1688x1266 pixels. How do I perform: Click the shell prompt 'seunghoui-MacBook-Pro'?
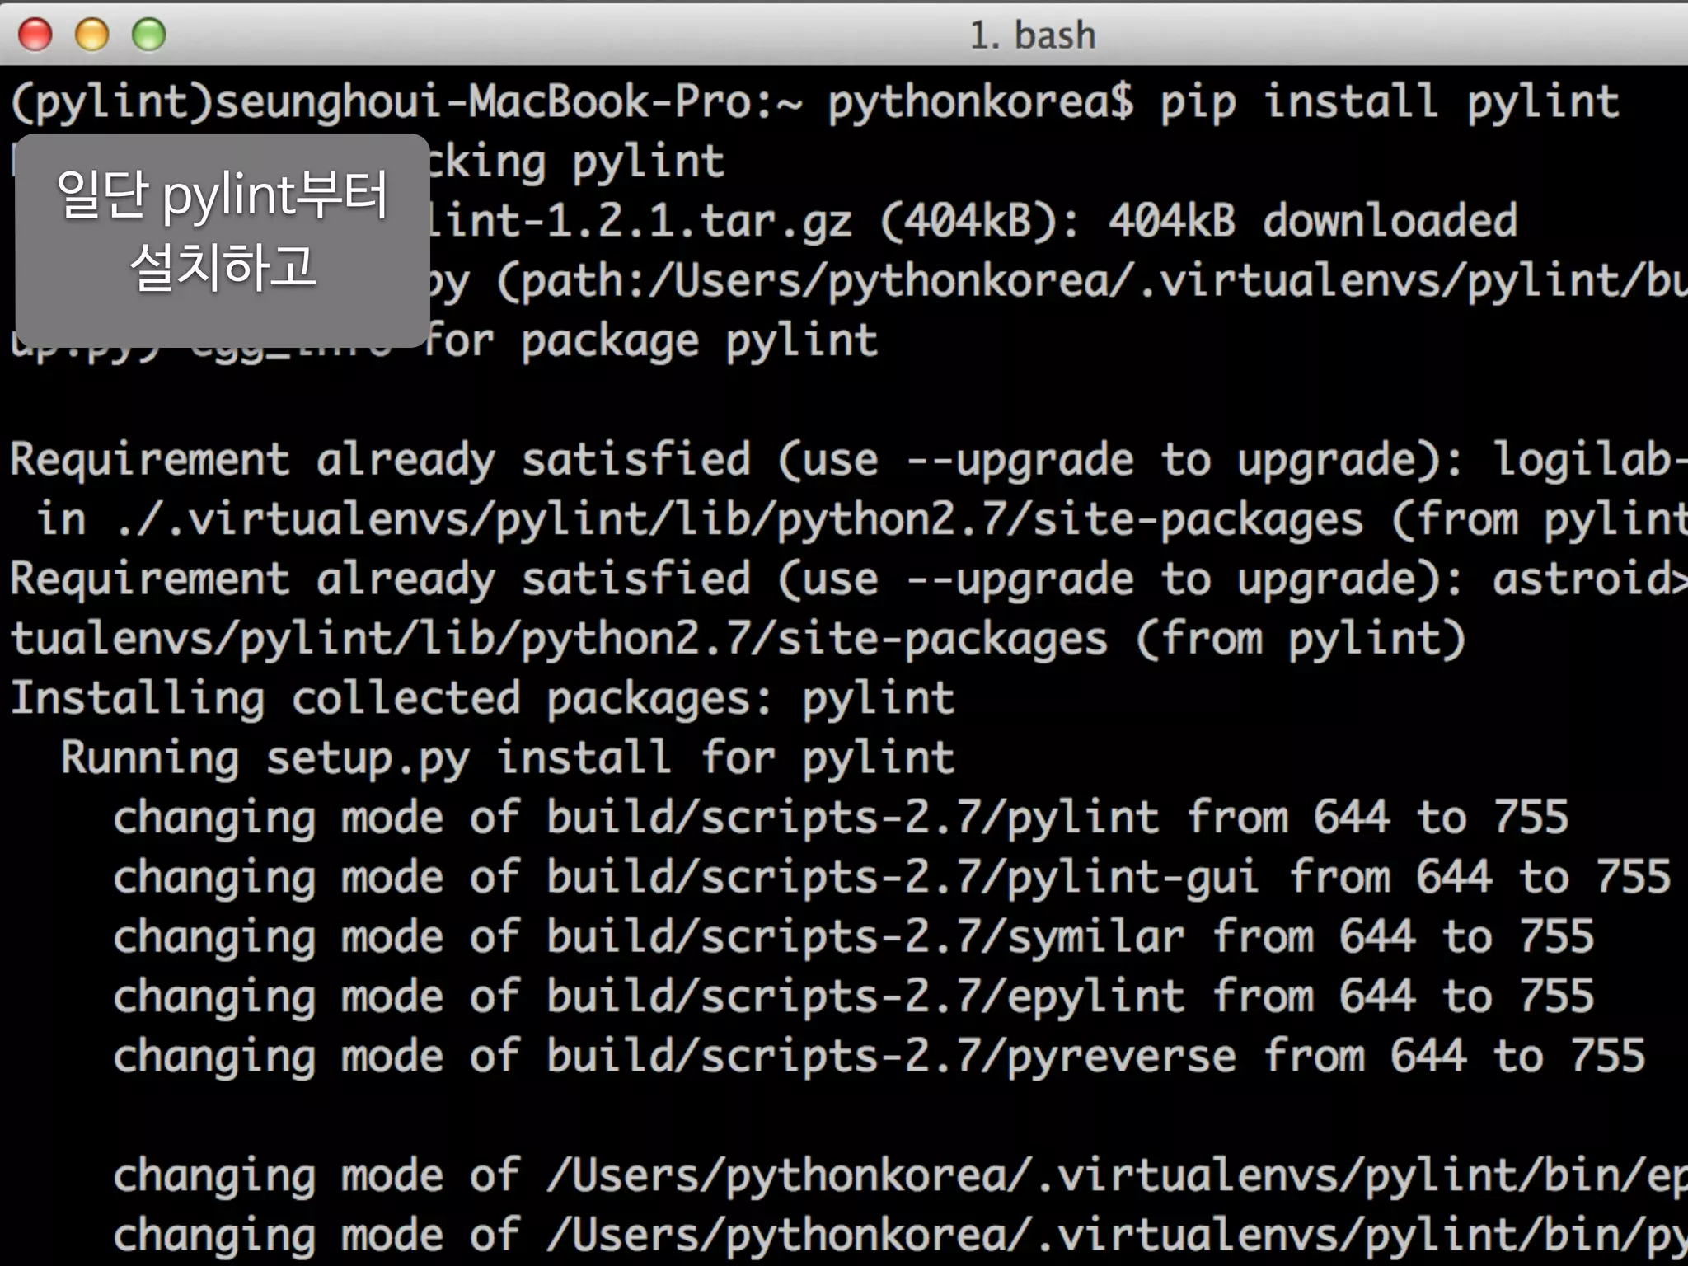pyautogui.click(x=483, y=103)
